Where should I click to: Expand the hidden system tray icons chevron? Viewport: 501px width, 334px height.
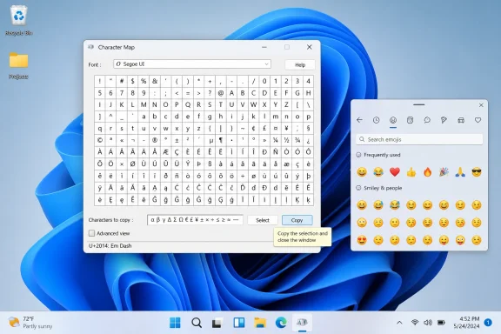pyautogui.click(x=399, y=323)
